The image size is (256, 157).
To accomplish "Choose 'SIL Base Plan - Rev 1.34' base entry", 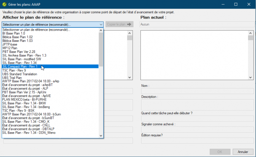I will [x=50, y=63].
